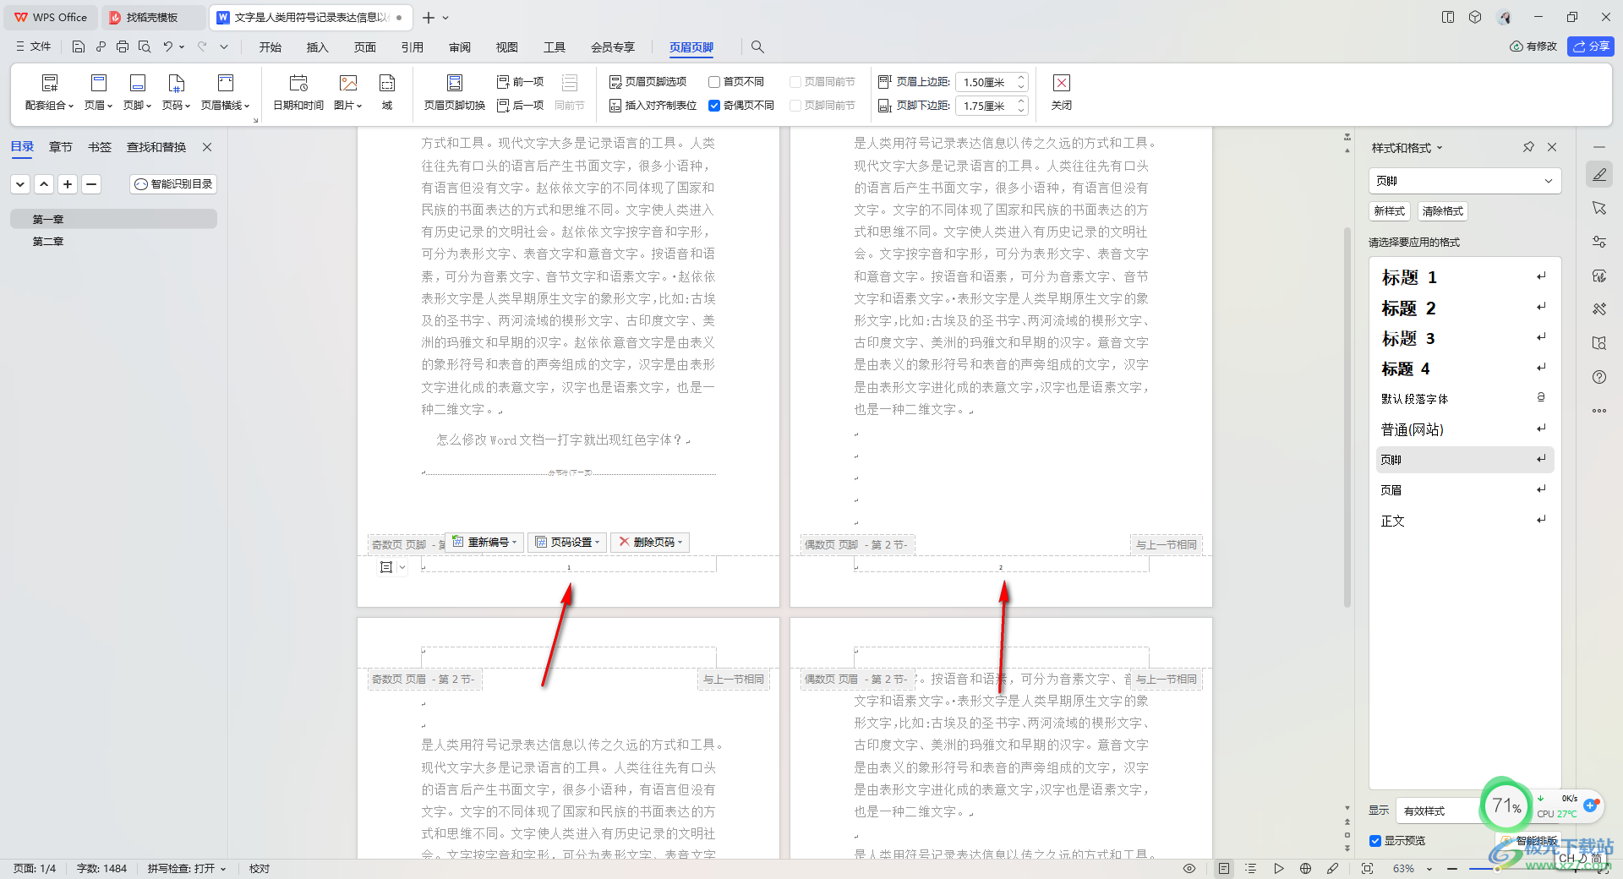Open the more options dots in the right sidebar
Viewport: 1623px width, 879px height.
tap(1599, 411)
